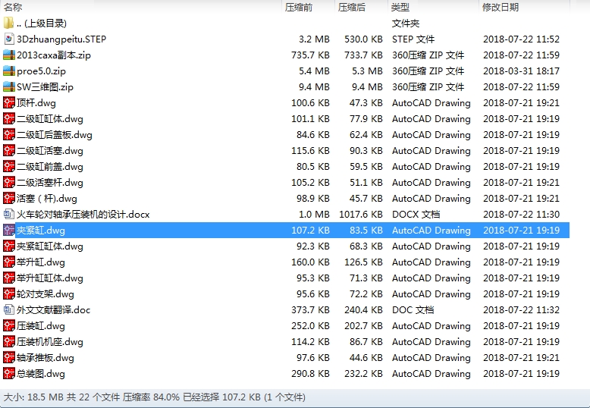This screenshot has height=408, width=590.
Task: Select the file name 夹紧缸缸体.dwg
Action: 50,246
